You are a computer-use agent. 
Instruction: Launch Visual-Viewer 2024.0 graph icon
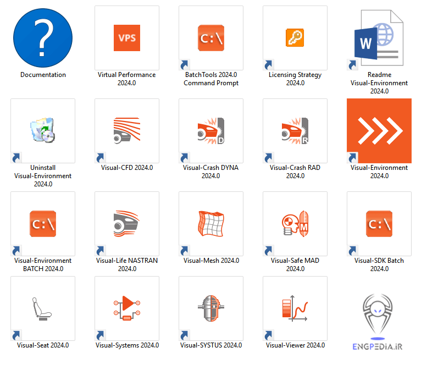pyautogui.click(x=295, y=308)
